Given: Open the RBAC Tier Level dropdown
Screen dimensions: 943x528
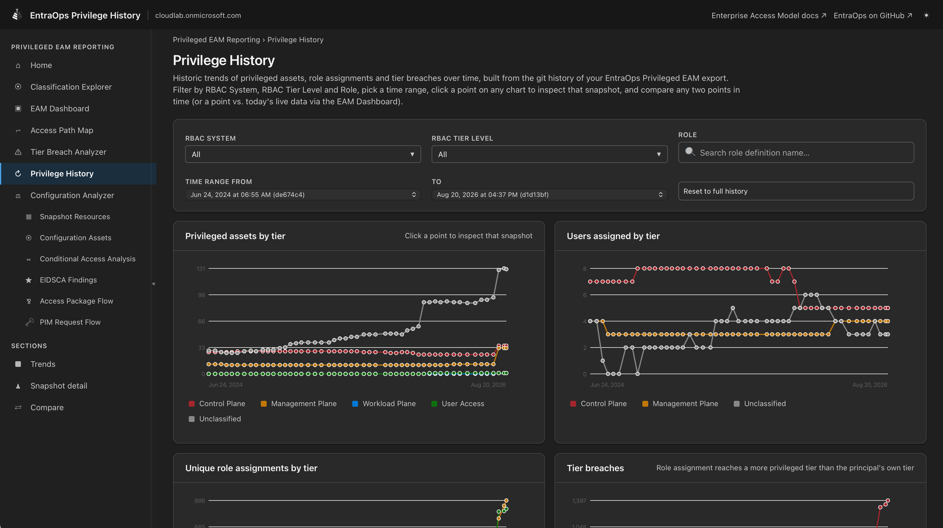Looking at the screenshot, I should pos(549,154).
